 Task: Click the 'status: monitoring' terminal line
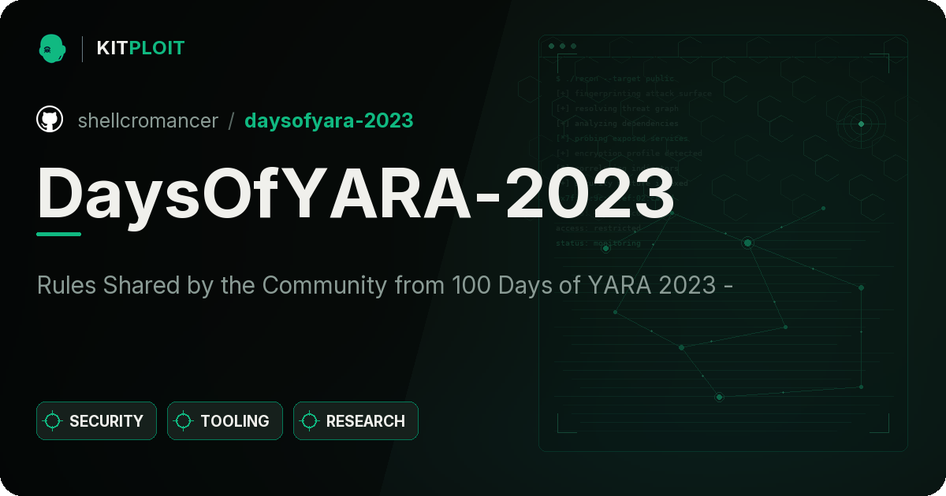(x=598, y=243)
